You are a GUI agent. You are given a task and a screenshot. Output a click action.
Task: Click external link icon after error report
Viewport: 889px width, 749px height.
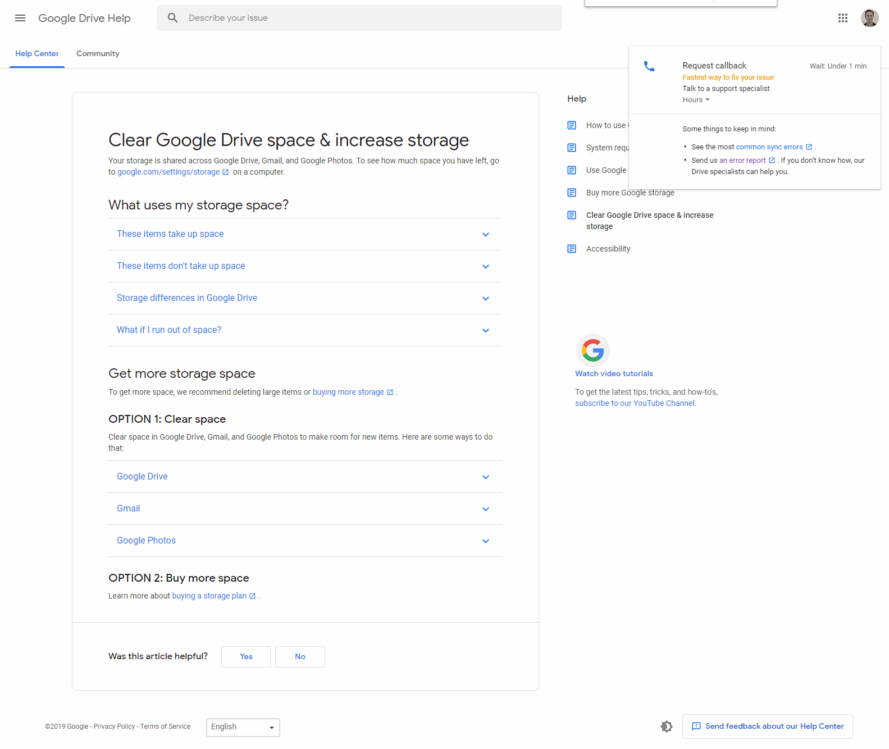[x=772, y=161]
